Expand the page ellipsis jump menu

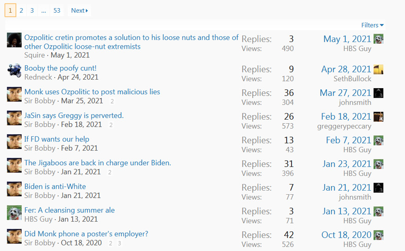click(44, 10)
